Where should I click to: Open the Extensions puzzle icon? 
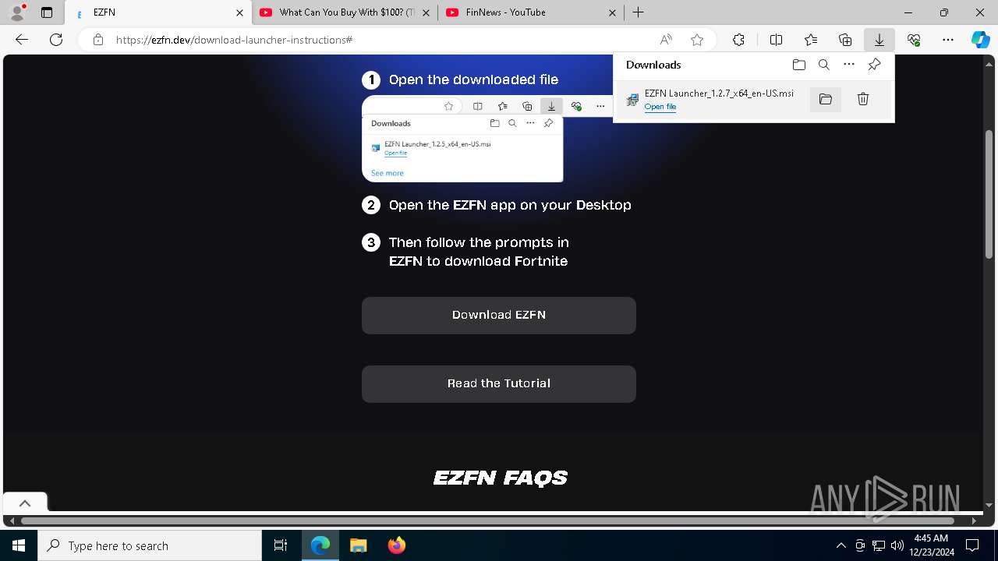click(x=738, y=40)
